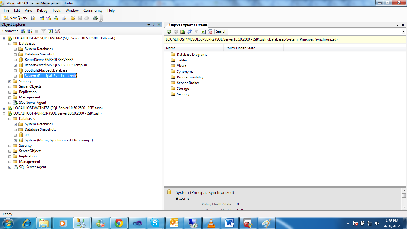Select the MDX Query toolbar icon

pyautogui.click(x=41, y=18)
